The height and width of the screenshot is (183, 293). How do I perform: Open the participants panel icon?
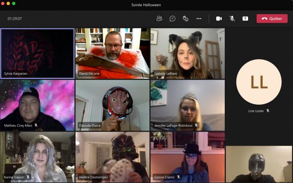(159, 19)
